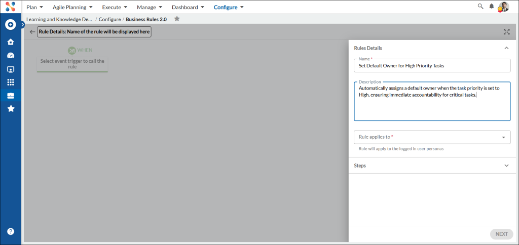Open the help question mark icon
The height and width of the screenshot is (245, 519).
click(x=11, y=231)
